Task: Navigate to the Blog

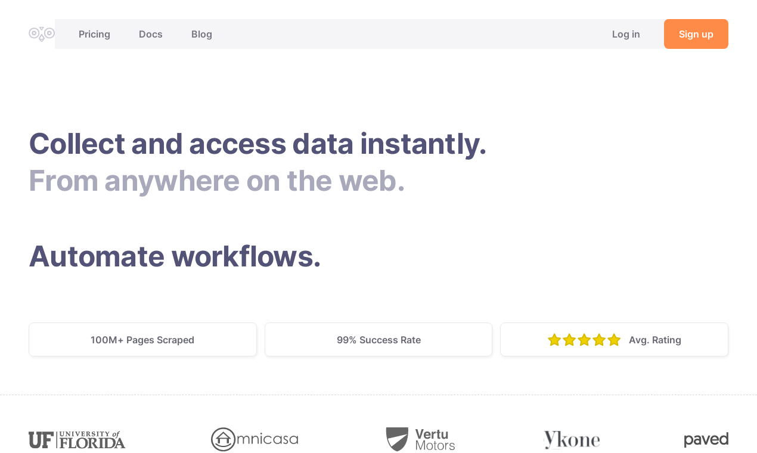Action: (201, 34)
